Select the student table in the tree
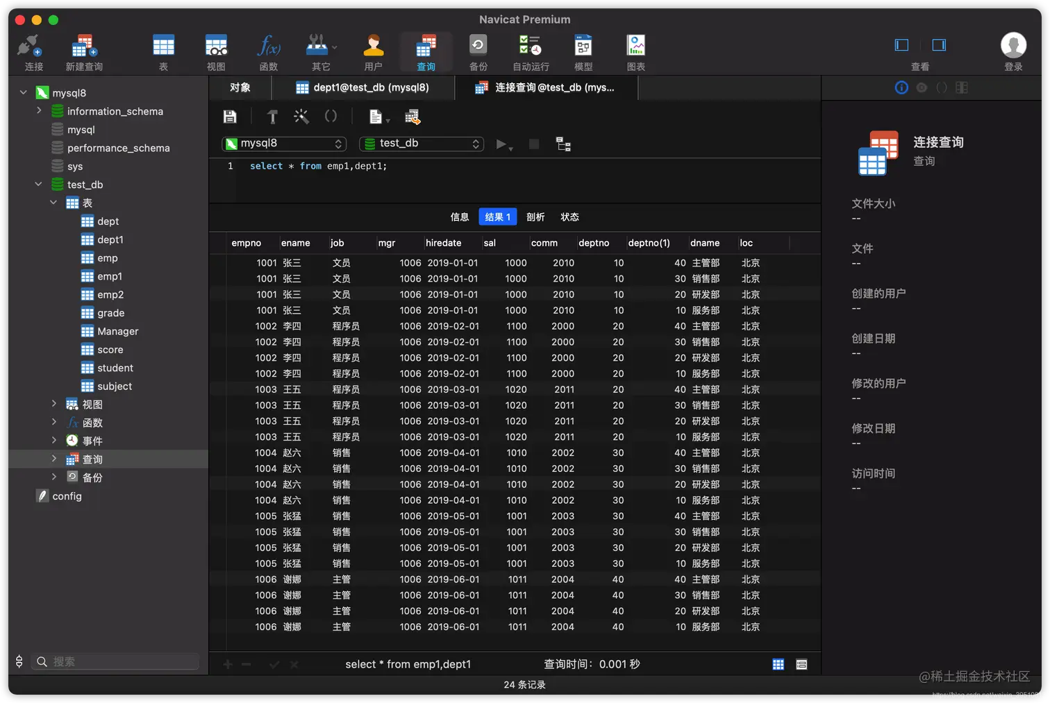Image resolution: width=1050 pixels, height=703 pixels. [x=115, y=369]
